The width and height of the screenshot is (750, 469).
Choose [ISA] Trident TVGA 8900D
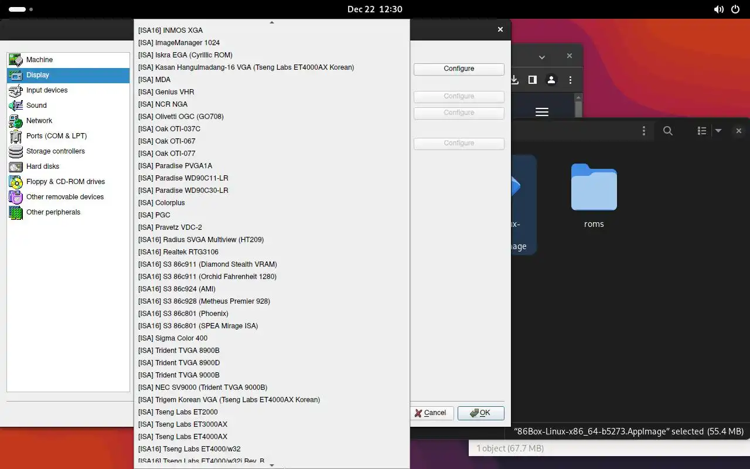click(x=271, y=363)
